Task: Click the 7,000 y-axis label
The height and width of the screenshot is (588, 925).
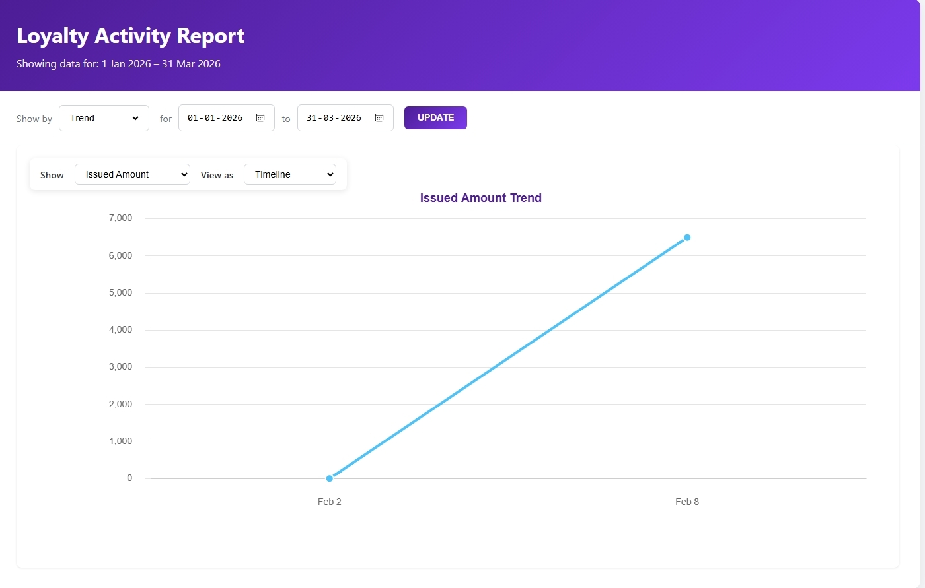Action: [x=120, y=218]
